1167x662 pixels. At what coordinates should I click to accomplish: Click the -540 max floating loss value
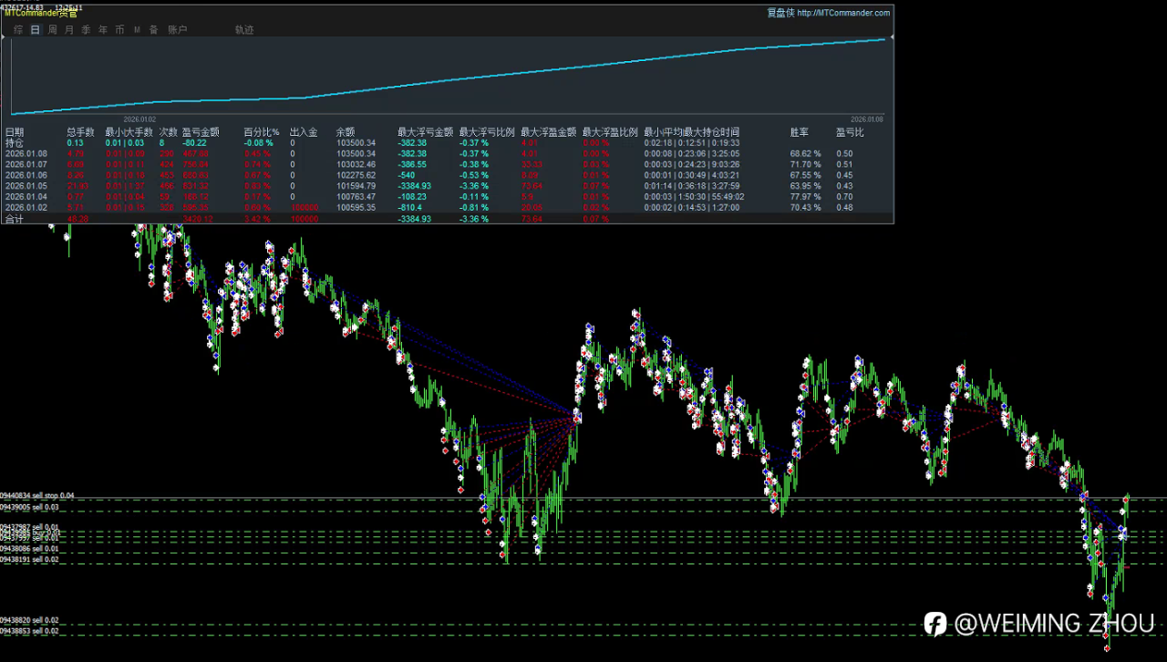tap(407, 175)
